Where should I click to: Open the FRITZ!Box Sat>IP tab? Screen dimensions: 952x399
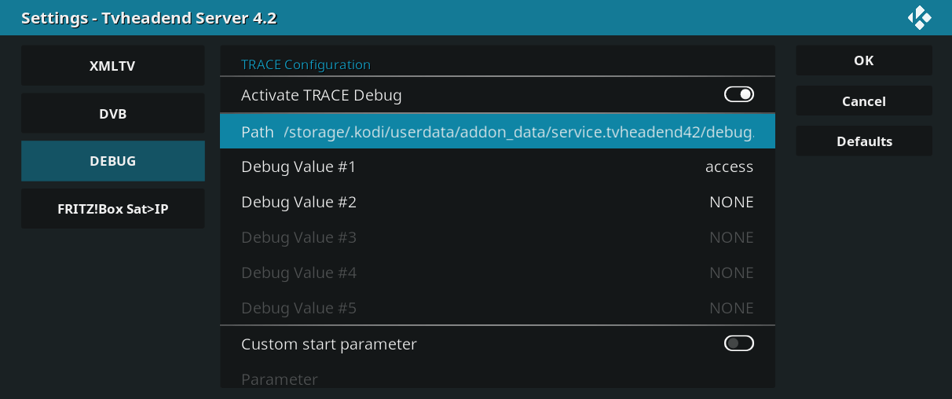click(x=112, y=209)
